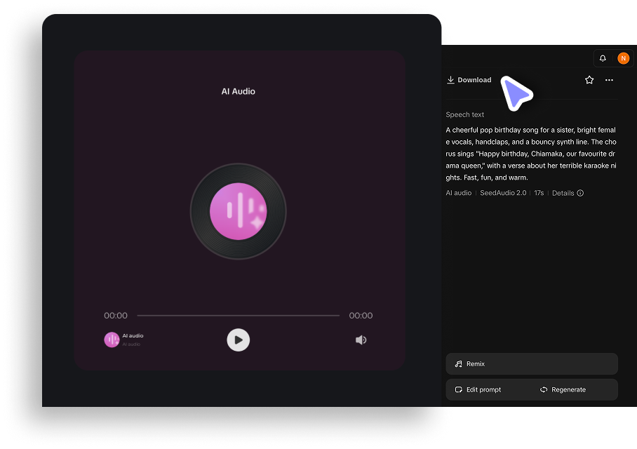Click the SeedAudio 2.0 model label
The width and height of the screenshot is (637, 449).
click(x=503, y=193)
